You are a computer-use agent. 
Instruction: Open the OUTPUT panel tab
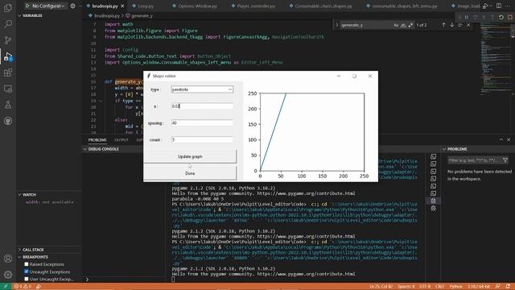[122, 139]
